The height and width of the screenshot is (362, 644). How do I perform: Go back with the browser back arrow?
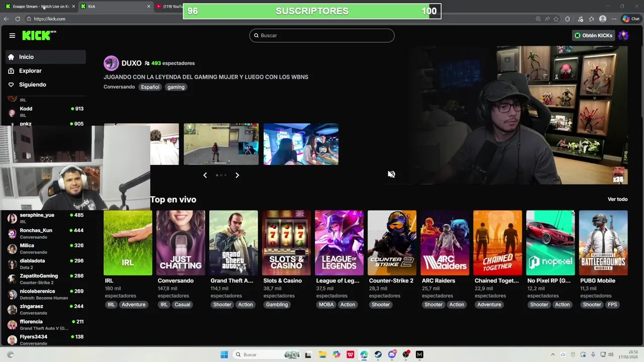tap(6, 19)
